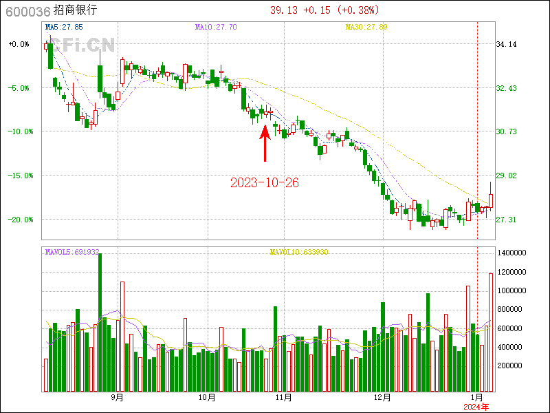Select the 9月 month axis label
This screenshot has width=550, height=413.
pos(118,397)
